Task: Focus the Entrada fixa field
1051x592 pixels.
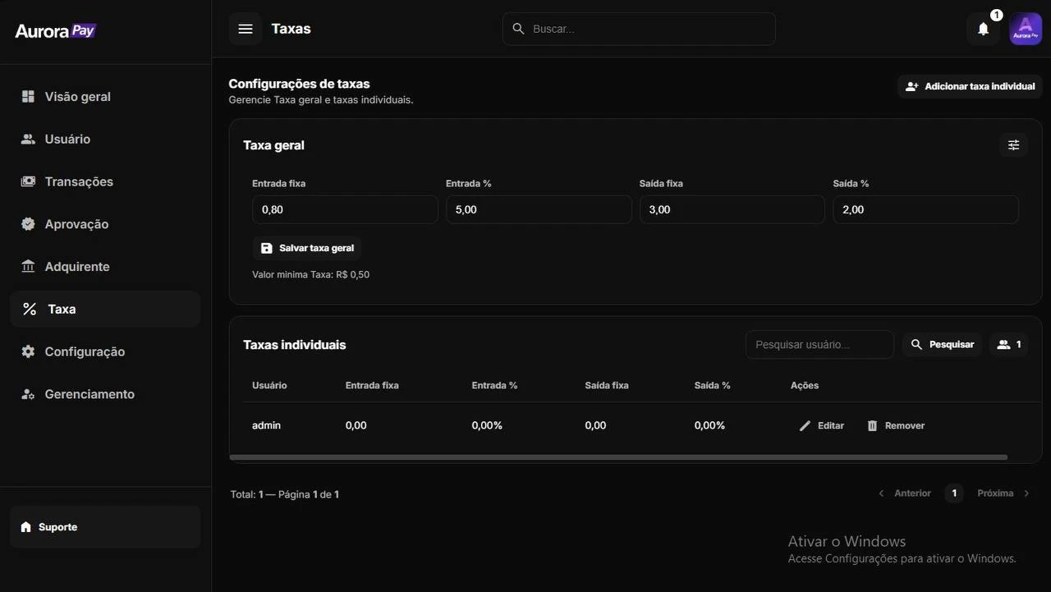Action: pos(345,209)
